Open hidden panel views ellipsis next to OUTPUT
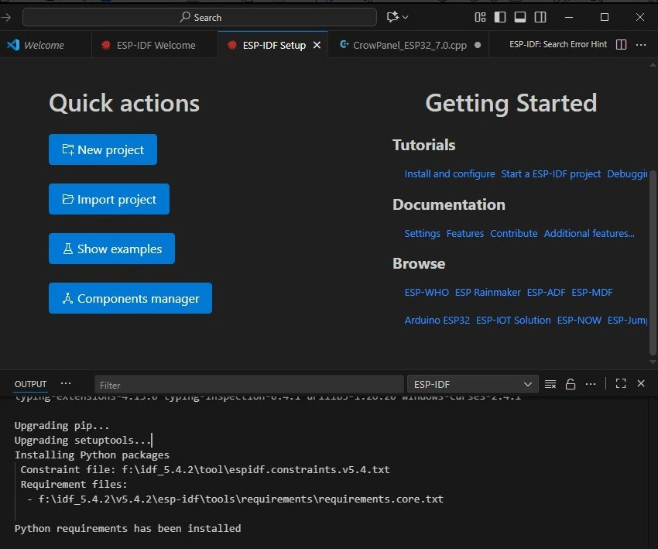The width and height of the screenshot is (658, 549). pyautogui.click(x=66, y=384)
